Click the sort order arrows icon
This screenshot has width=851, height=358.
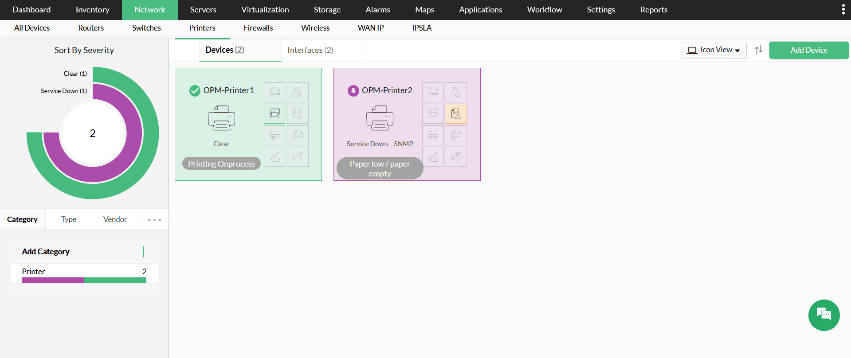pyautogui.click(x=759, y=50)
